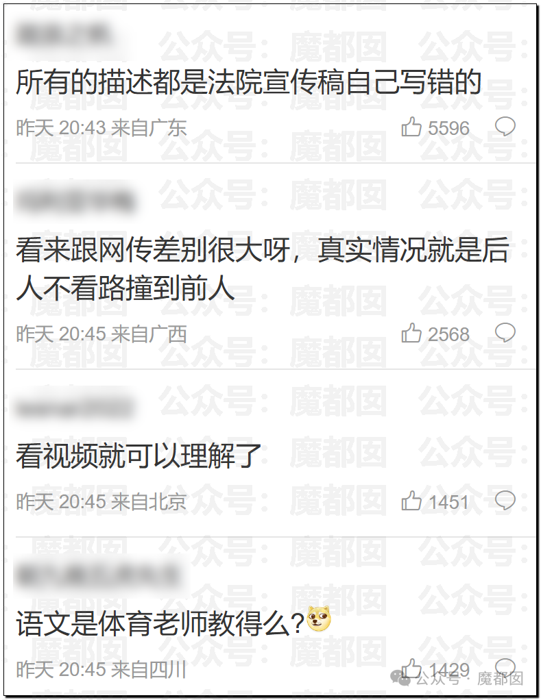The width and height of the screenshot is (541, 700).
Task: Open blurred username of third commenter
Action: pos(75,408)
